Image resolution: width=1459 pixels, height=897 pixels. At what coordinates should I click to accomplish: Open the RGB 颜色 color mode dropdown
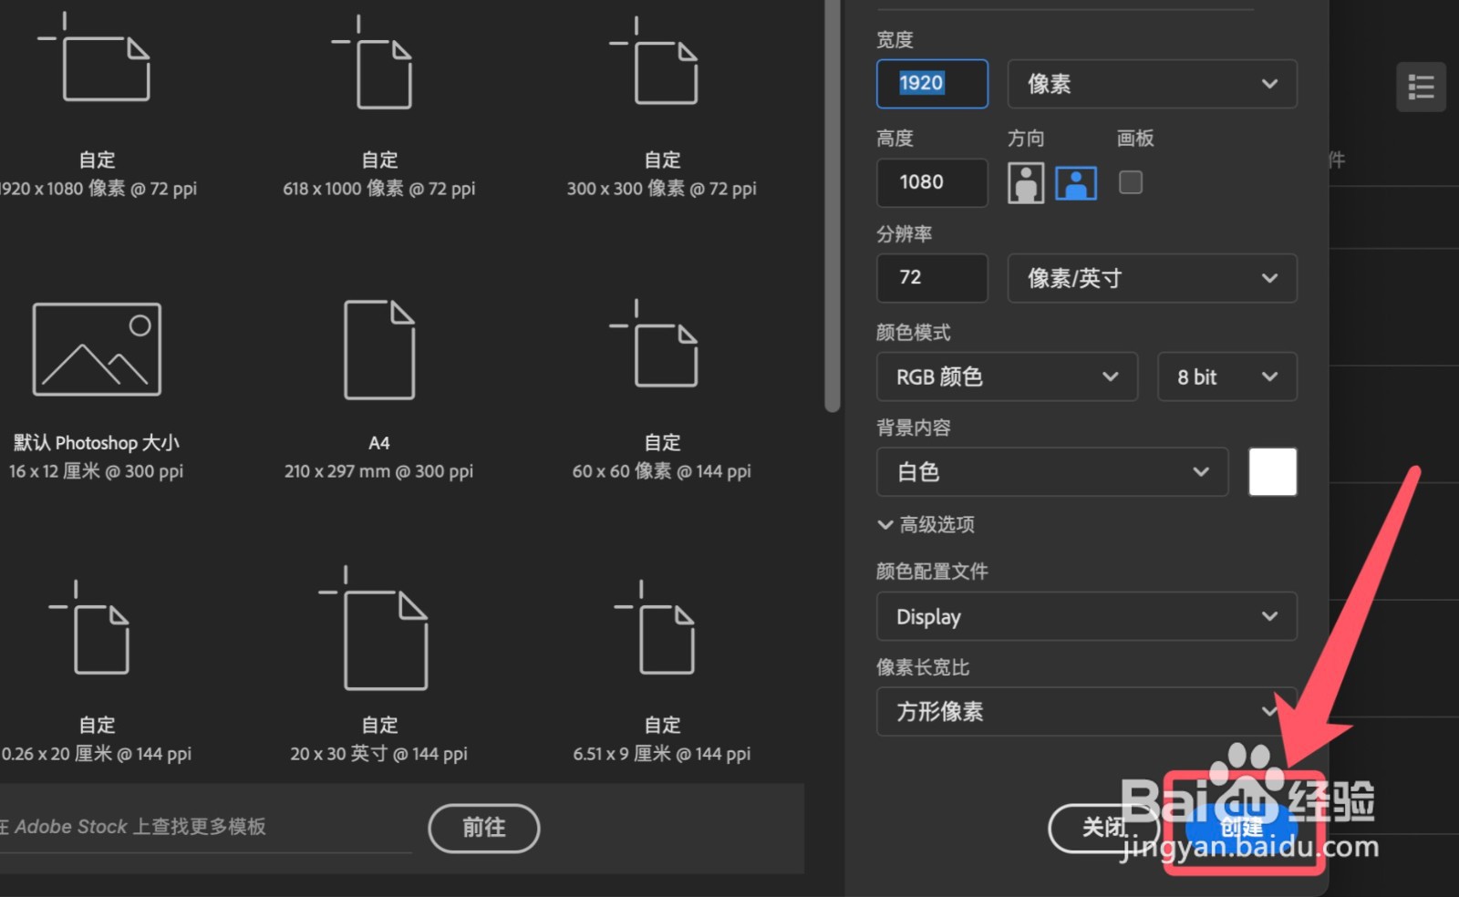[1007, 376]
